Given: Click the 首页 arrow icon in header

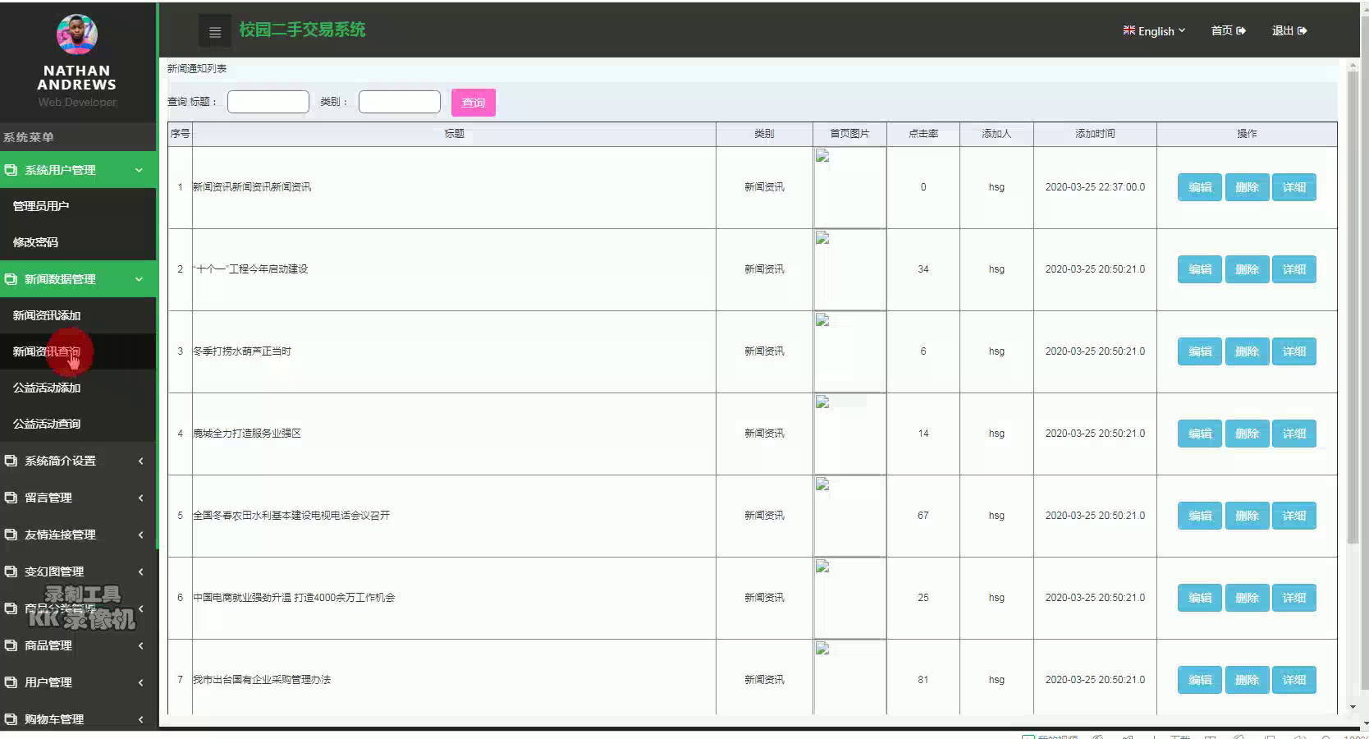Looking at the screenshot, I should point(1241,30).
